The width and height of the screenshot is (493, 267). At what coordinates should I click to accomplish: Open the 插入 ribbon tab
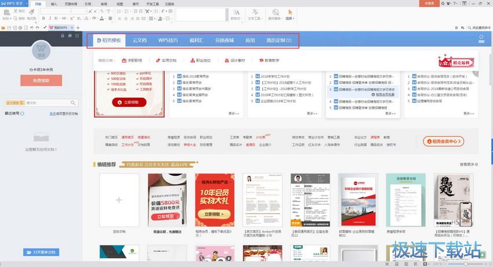coord(54,4)
